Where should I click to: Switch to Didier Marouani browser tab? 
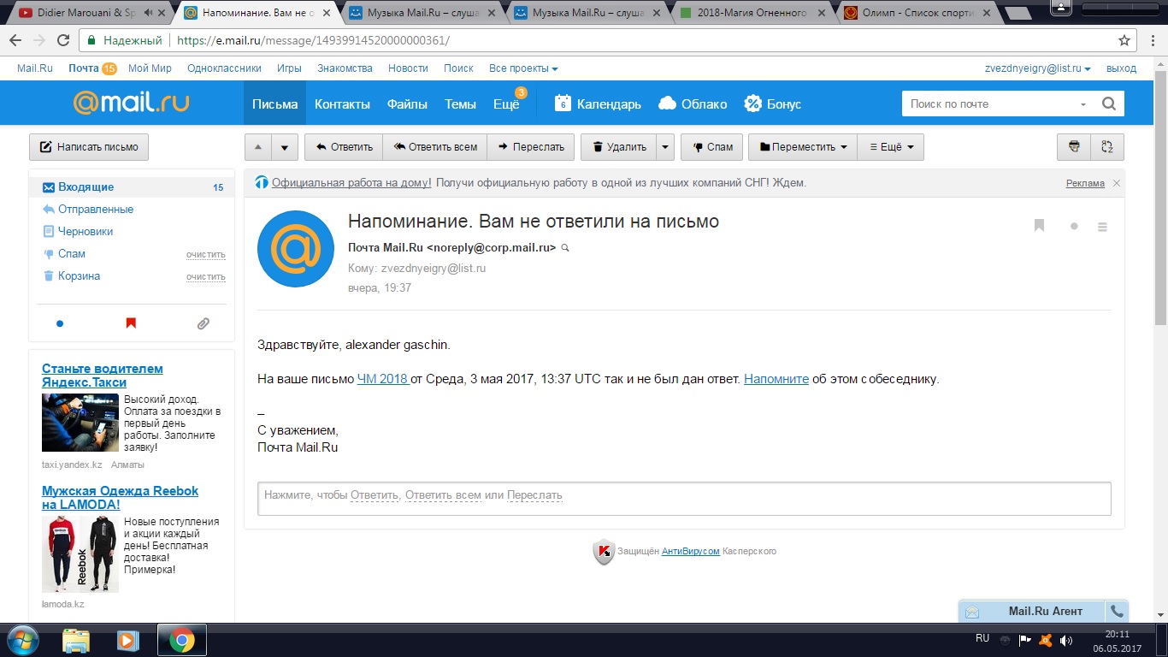(x=90, y=13)
